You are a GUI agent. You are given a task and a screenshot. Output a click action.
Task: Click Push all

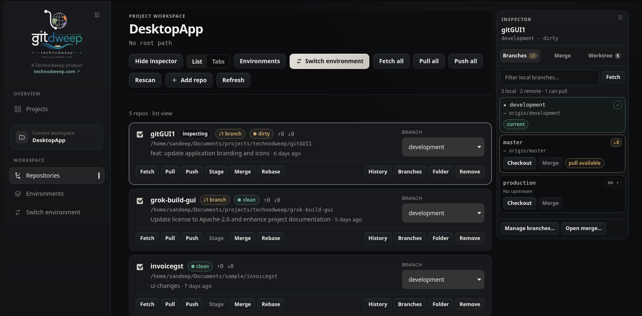tap(466, 61)
